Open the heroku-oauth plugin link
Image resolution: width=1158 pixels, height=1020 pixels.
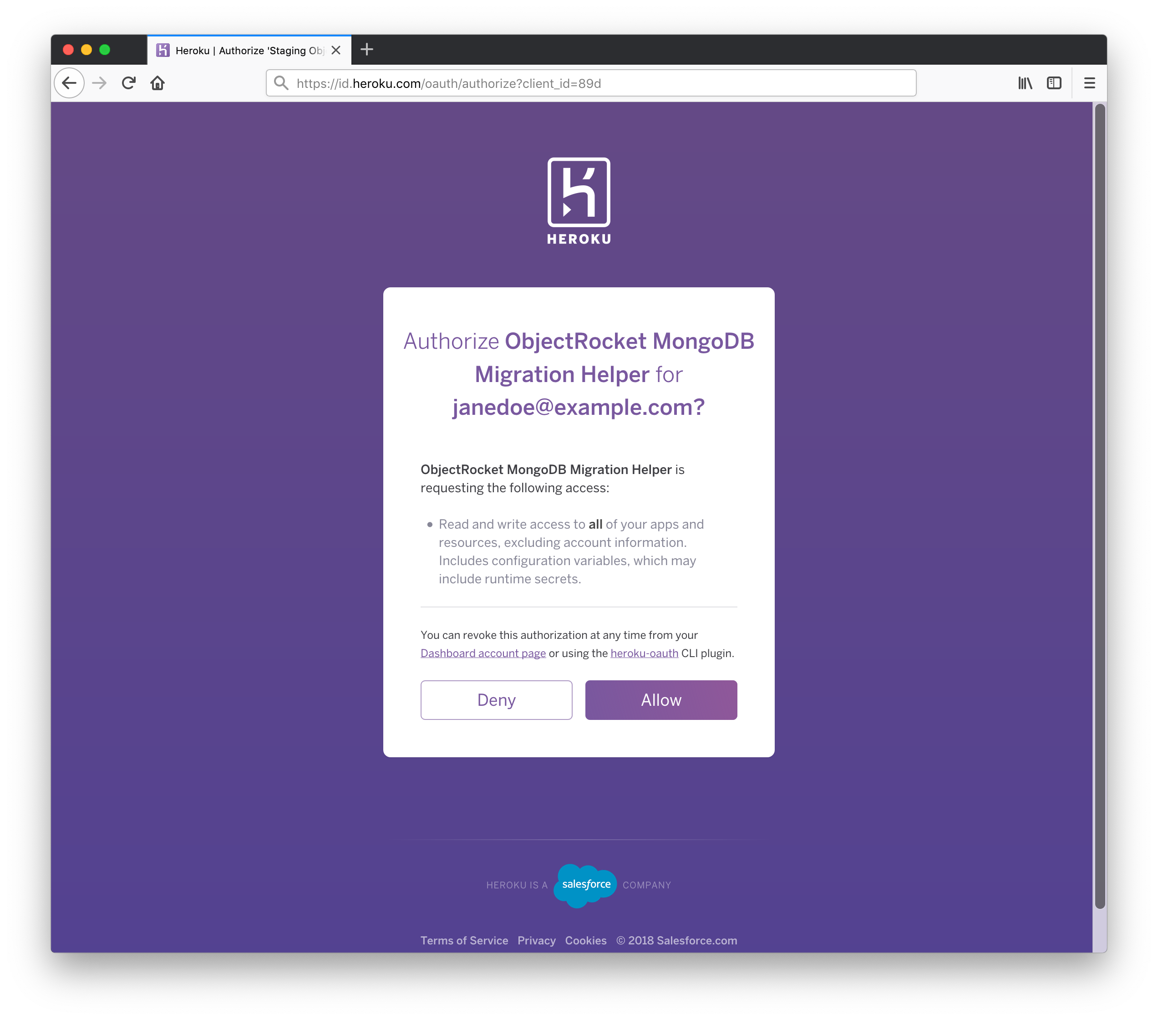point(644,653)
